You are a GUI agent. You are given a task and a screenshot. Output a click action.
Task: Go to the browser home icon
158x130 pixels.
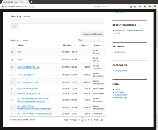145,7
